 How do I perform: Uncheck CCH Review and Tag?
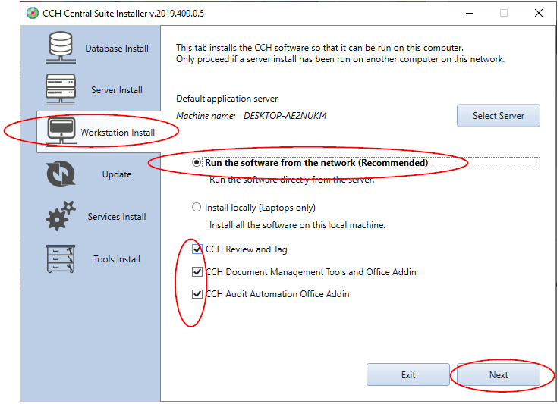[197, 249]
